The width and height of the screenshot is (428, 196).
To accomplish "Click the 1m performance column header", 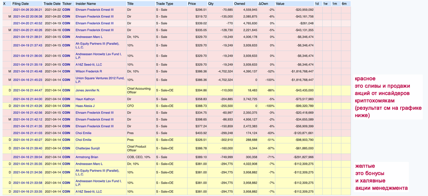I will tap(335, 3).
